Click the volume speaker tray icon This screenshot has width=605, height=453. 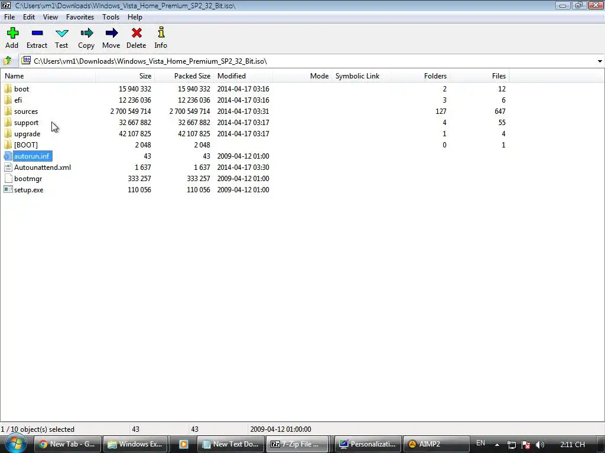[x=540, y=445]
